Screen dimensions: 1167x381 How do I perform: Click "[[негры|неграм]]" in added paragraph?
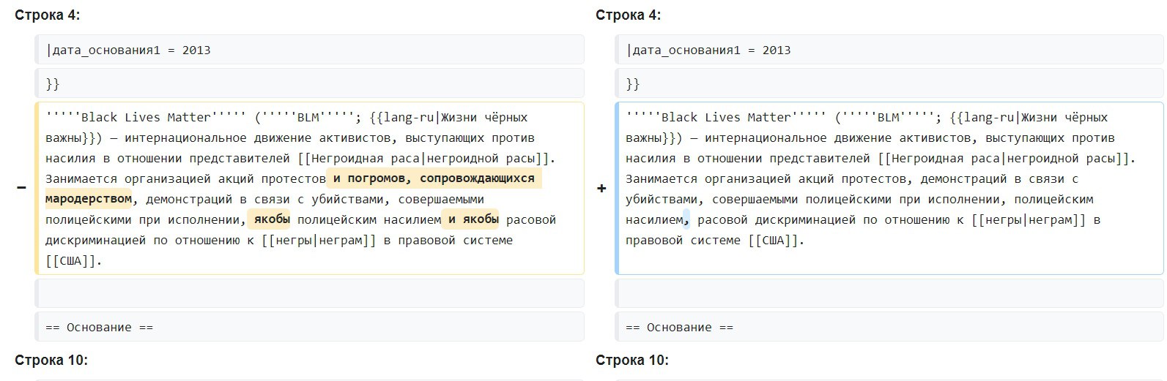point(1029,219)
